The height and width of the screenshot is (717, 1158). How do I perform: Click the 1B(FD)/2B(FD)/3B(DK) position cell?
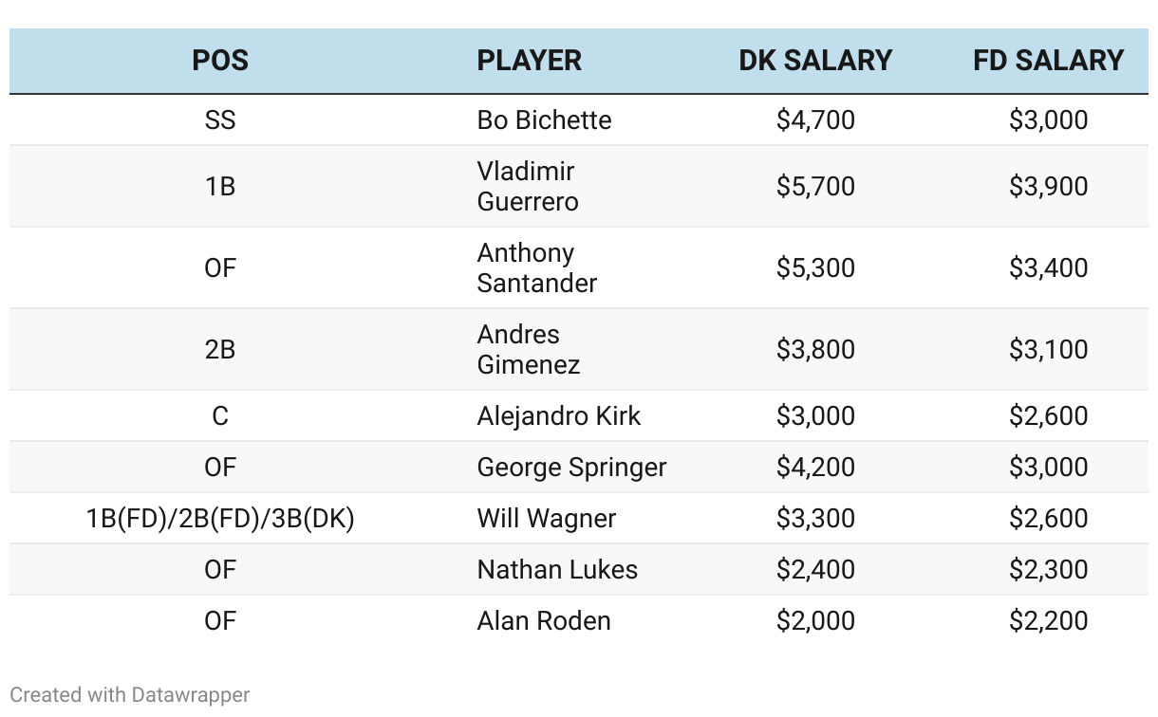point(220,519)
